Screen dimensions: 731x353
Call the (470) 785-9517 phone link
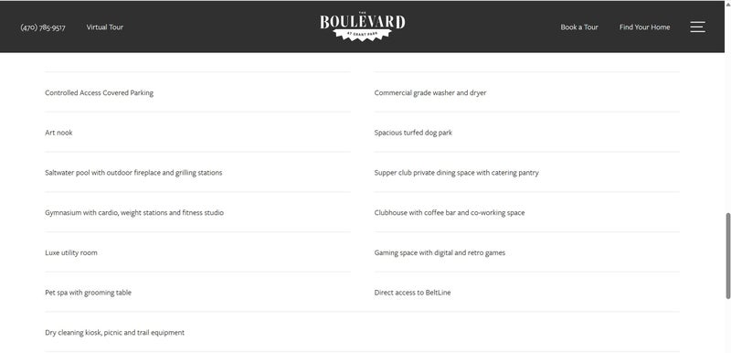pos(43,27)
